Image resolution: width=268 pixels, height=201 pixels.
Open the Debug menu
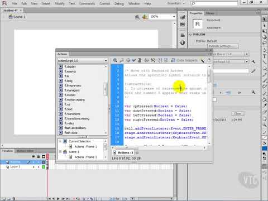[x=119, y=3]
